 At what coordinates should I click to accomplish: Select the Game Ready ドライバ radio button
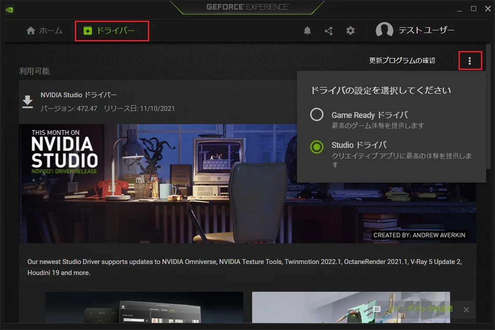[x=317, y=114]
